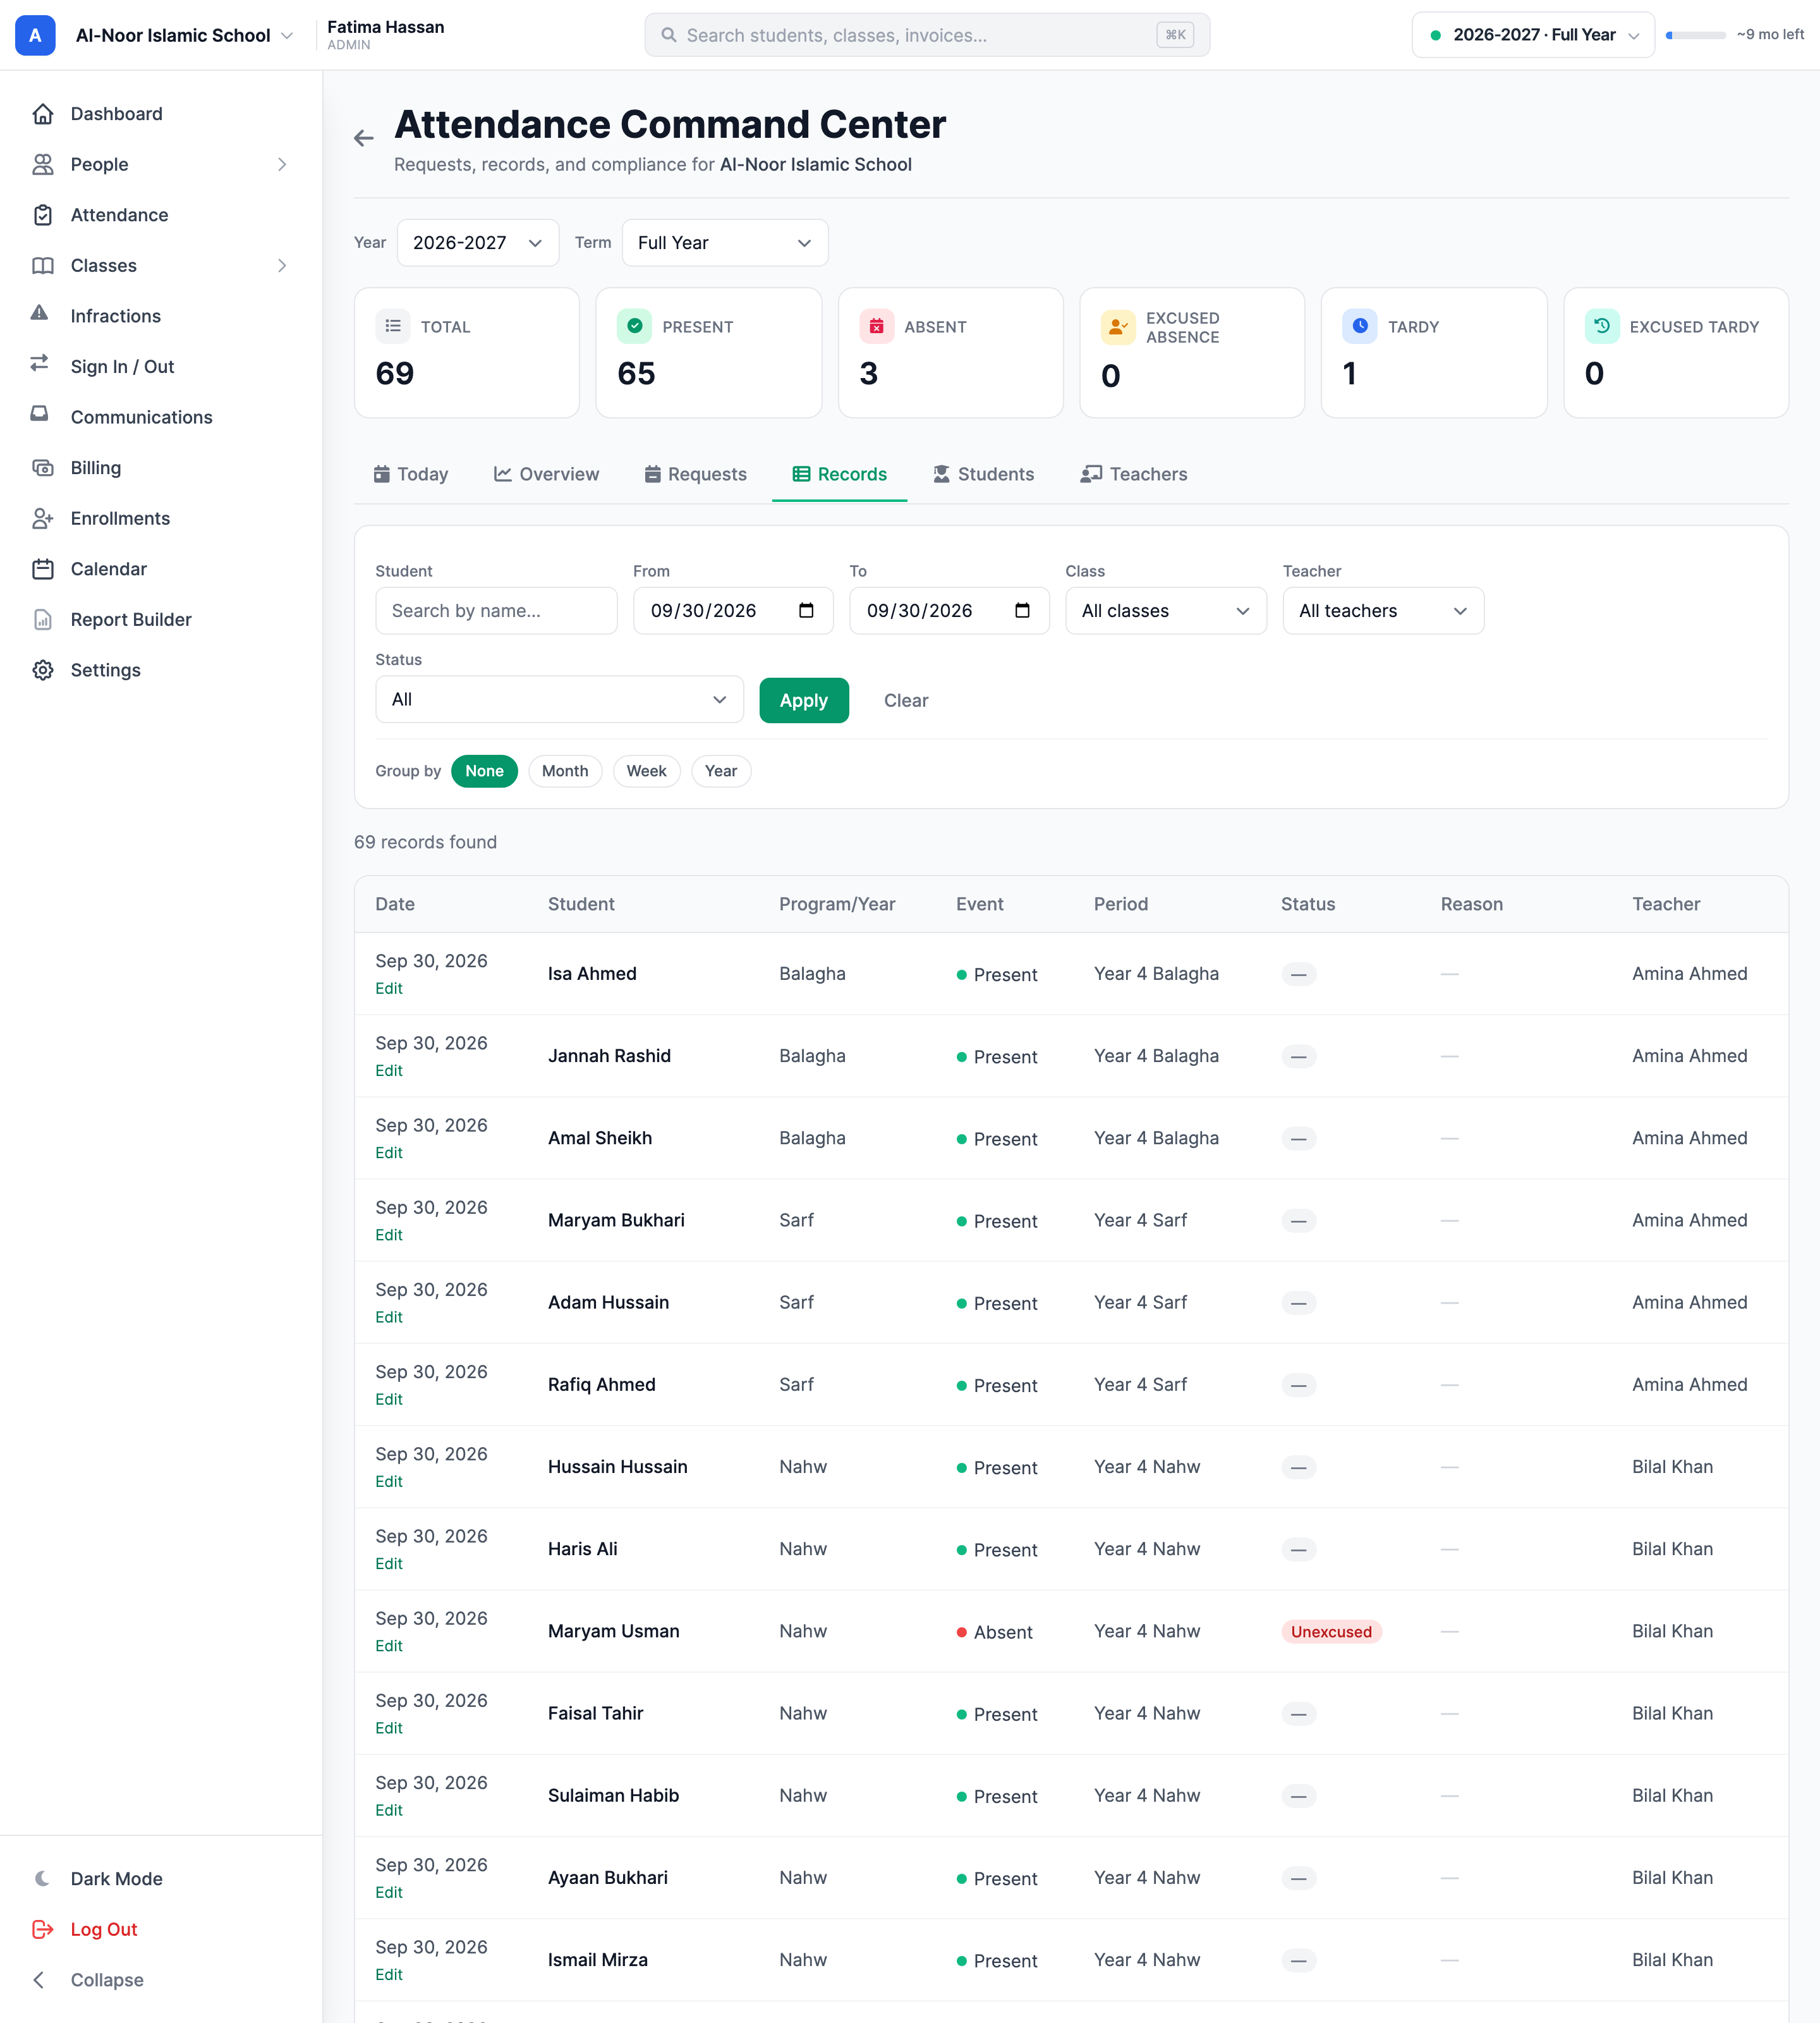This screenshot has height=2023, width=1820.
Task: Open the All teachers dropdown
Action: pyautogui.click(x=1383, y=611)
